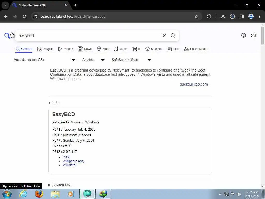Open the Preferences gear icon
Screen dimensions: 265x199
tap(253, 35)
